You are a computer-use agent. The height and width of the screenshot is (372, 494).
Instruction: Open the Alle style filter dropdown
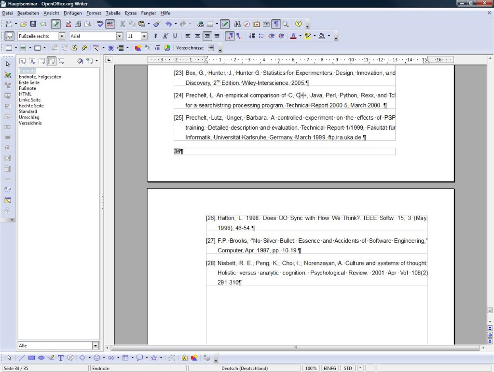pos(96,346)
